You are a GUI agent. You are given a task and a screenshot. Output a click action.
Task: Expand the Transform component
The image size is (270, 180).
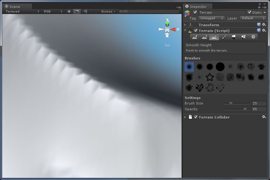click(x=185, y=25)
